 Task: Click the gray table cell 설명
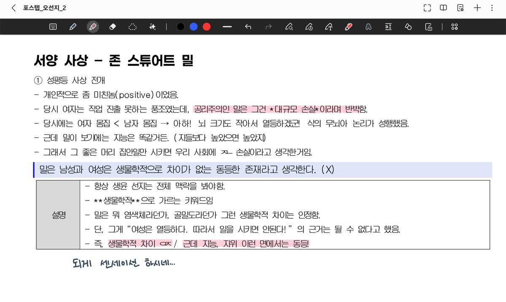pyautogui.click(x=58, y=215)
